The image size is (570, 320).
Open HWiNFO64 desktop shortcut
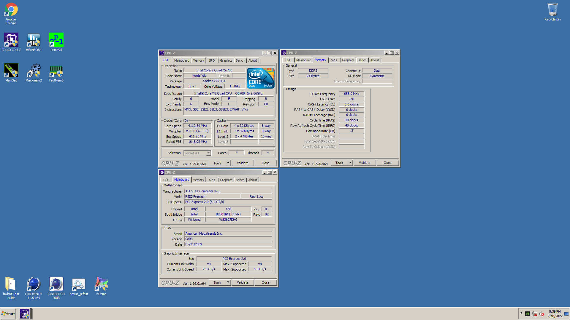[34, 42]
